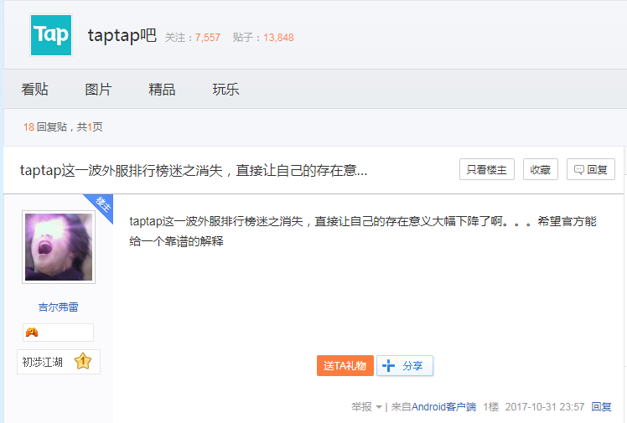Click the taptap吧 forum title

click(x=122, y=35)
